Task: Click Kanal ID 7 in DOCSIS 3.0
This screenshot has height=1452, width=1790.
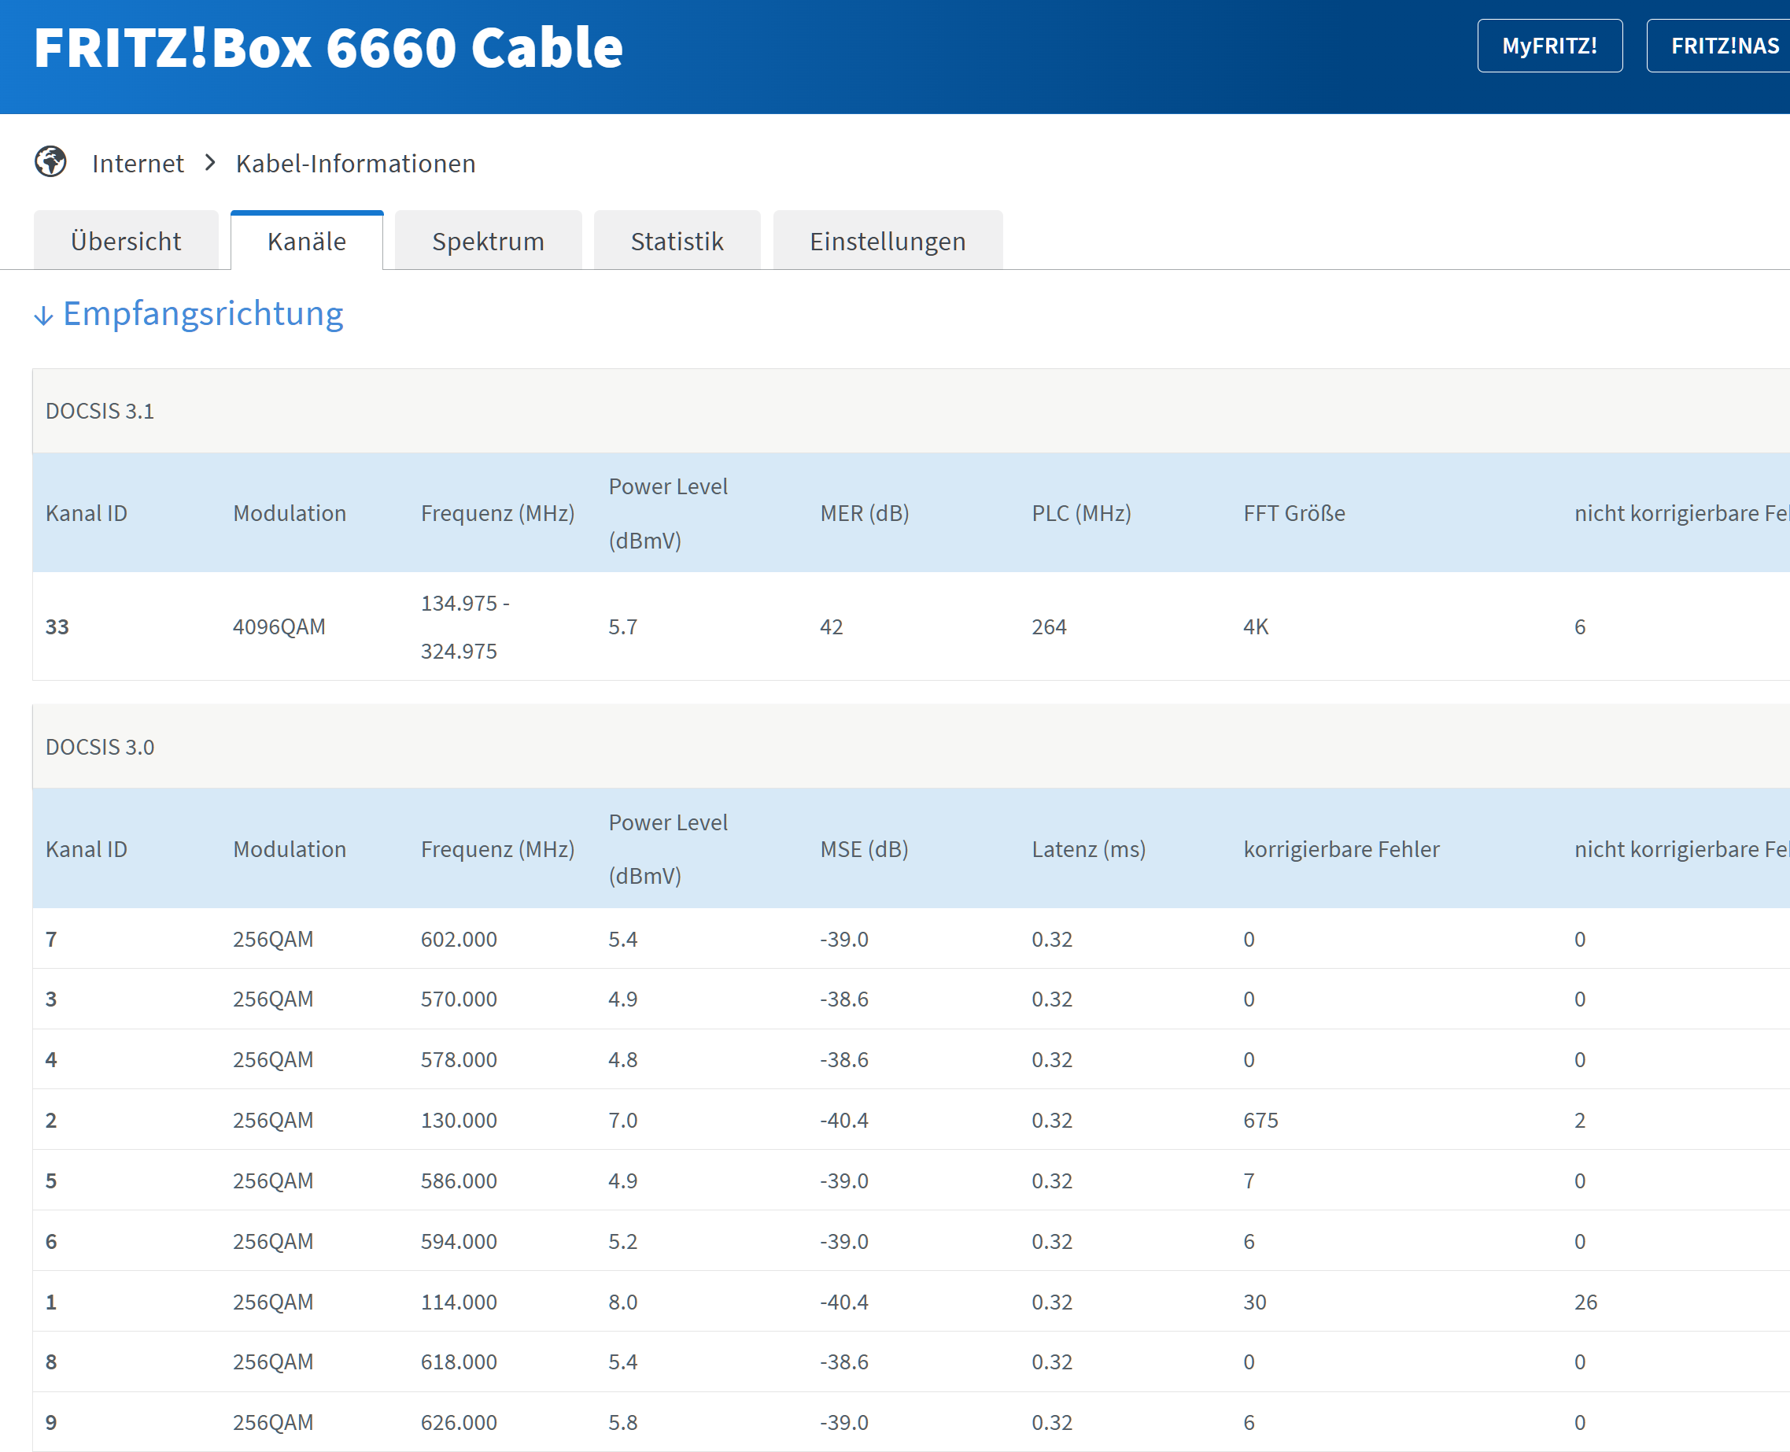Action: coord(51,940)
